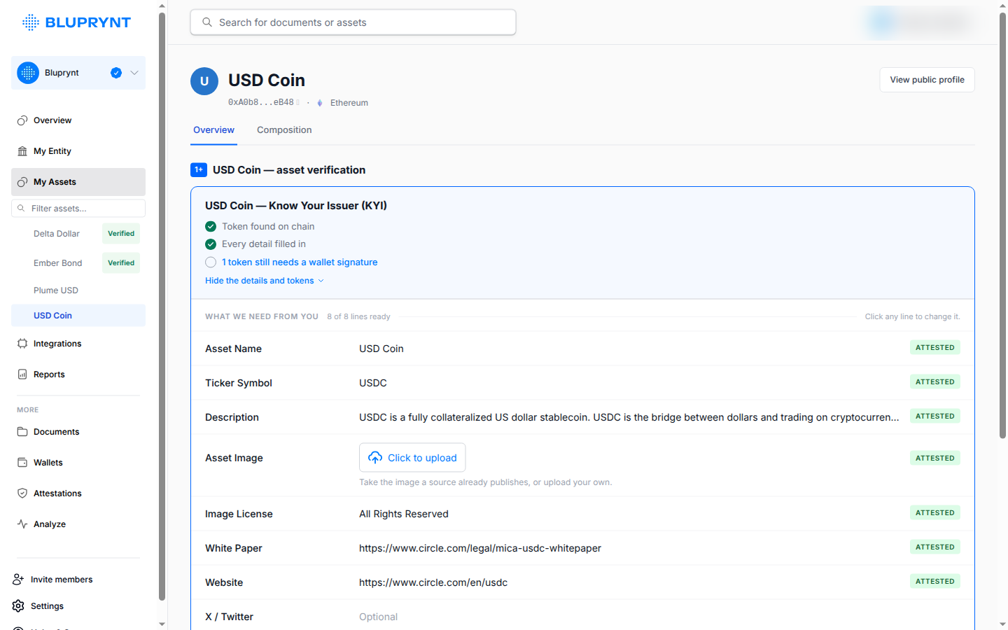Image resolution: width=1008 pixels, height=630 pixels.
Task: Select the Overview tab under USD Coin
Action: click(213, 130)
